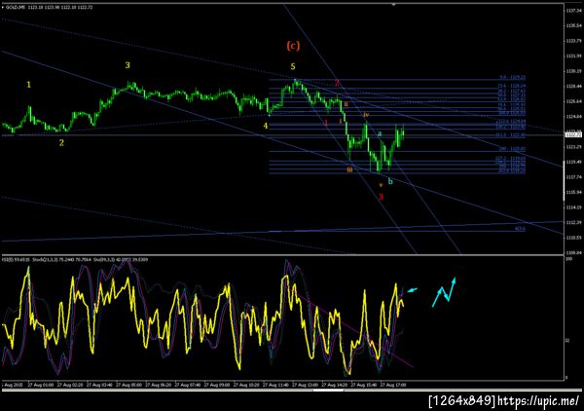Viewport: 584px width, 411px height.
Task: Select the cyan zigzag up-arrow drawing
Action: pos(444,292)
